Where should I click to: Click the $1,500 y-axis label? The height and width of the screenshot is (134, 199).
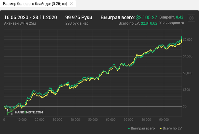tap(188, 57)
